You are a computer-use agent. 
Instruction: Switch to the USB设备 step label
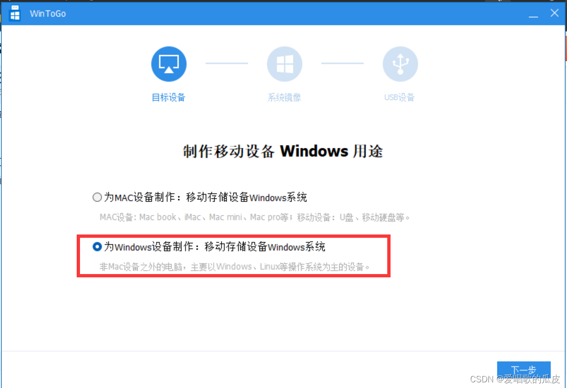399,97
